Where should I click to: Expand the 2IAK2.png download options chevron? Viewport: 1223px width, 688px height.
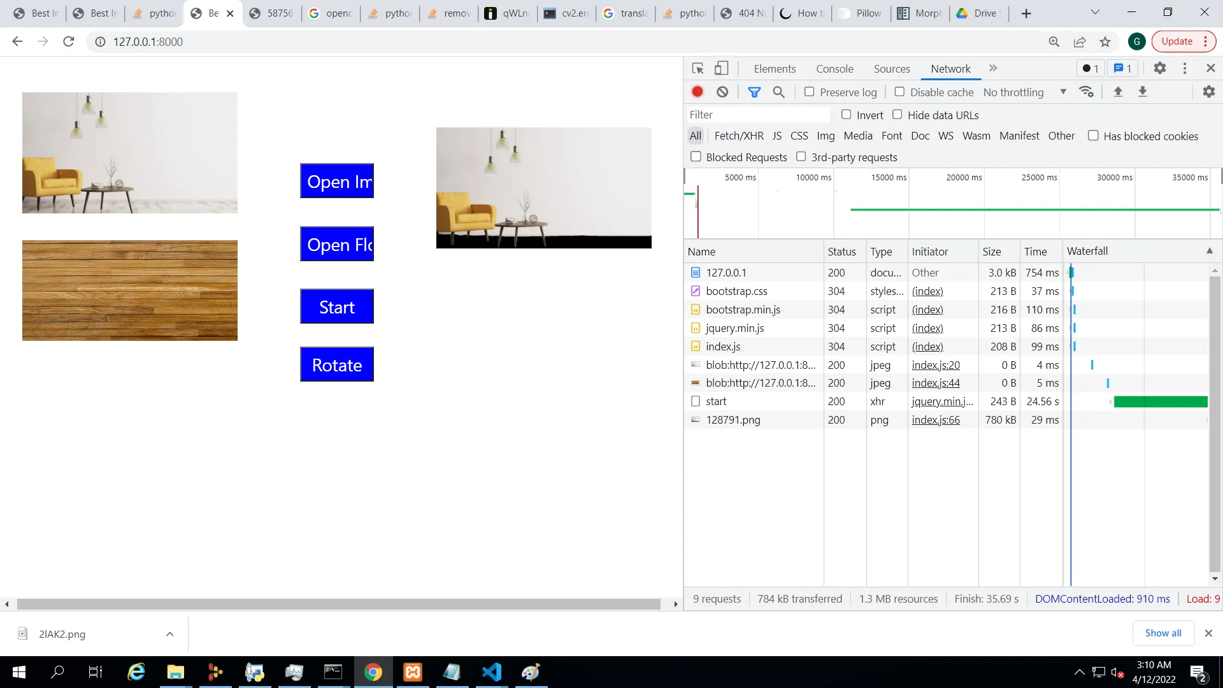pos(169,634)
